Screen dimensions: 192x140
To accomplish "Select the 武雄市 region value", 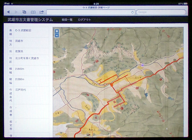I will tap(19, 41).
